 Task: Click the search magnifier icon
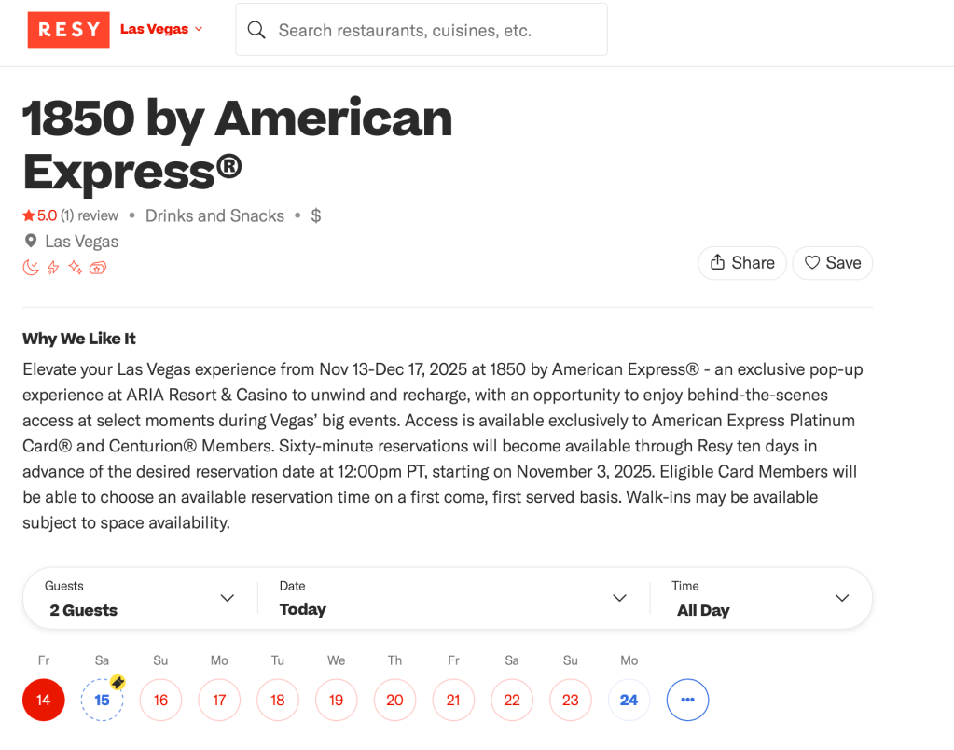pos(256,30)
